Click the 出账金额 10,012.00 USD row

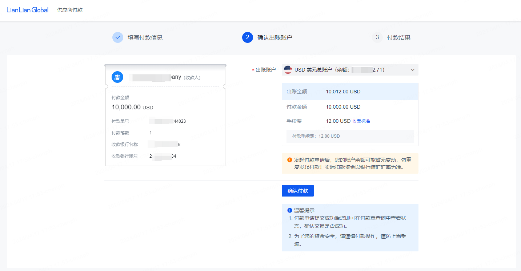tap(350, 92)
